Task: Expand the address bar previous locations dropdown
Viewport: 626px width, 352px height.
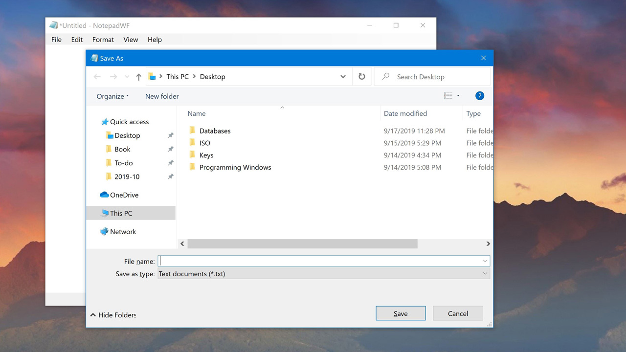Action: 343,77
